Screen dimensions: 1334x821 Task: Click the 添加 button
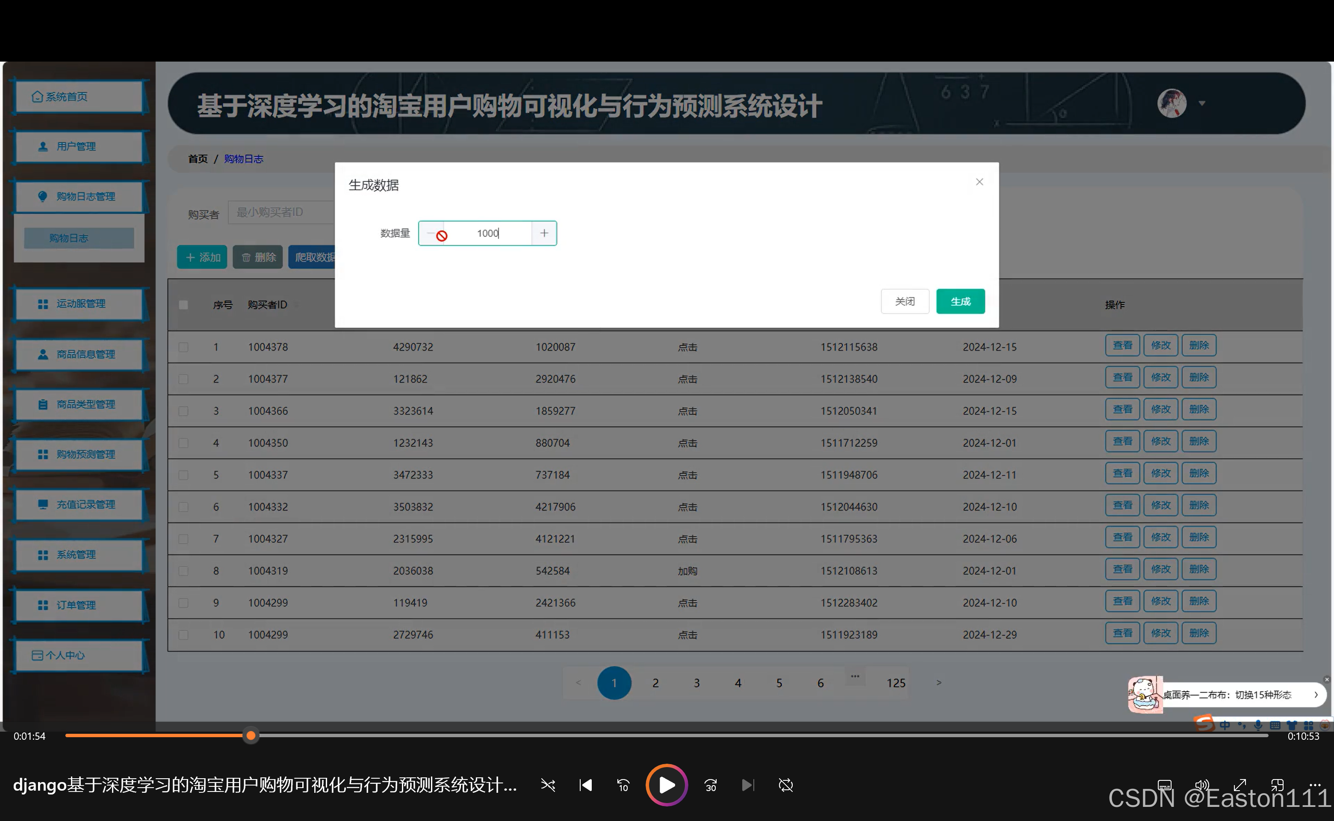pyautogui.click(x=202, y=257)
